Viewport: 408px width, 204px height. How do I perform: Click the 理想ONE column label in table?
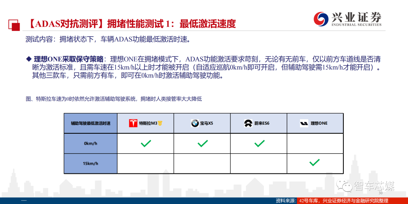pyautogui.click(x=319, y=123)
